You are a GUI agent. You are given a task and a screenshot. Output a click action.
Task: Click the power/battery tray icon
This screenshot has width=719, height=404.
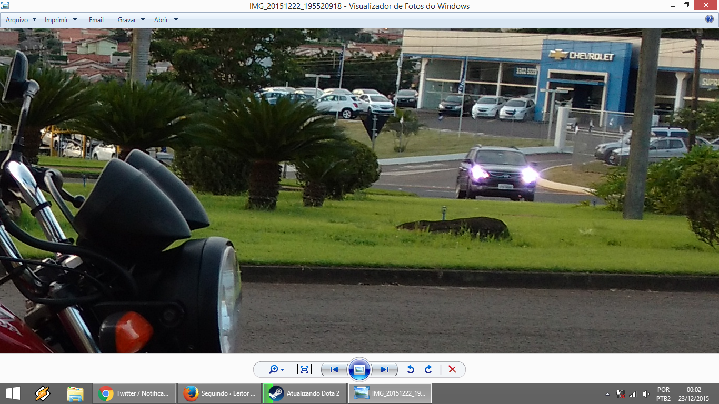[621, 394]
